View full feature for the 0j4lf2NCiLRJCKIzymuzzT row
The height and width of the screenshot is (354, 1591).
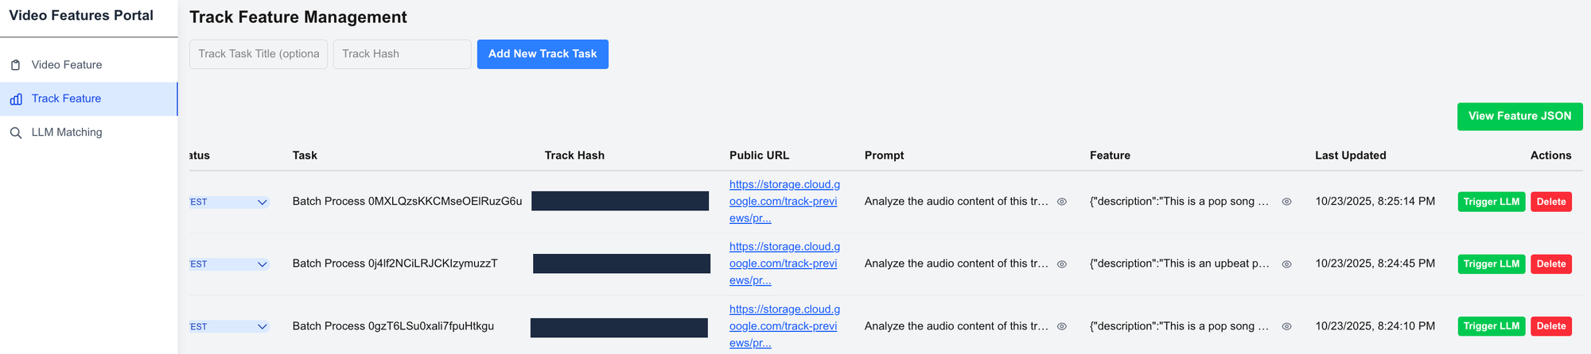pyautogui.click(x=1286, y=264)
